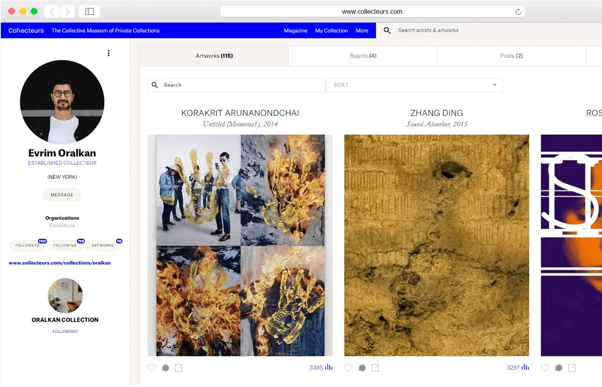Switch to the Posts (2) tab
602x387 pixels.
point(511,56)
